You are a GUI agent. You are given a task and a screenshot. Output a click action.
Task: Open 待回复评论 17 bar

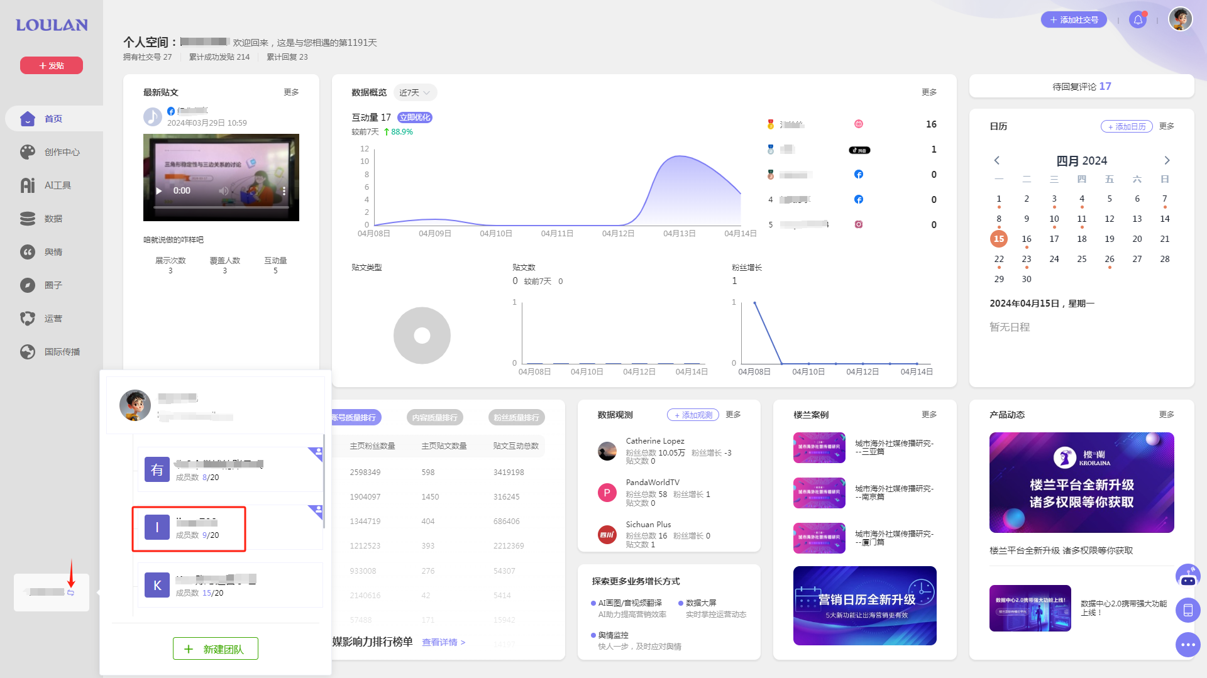[1081, 86]
